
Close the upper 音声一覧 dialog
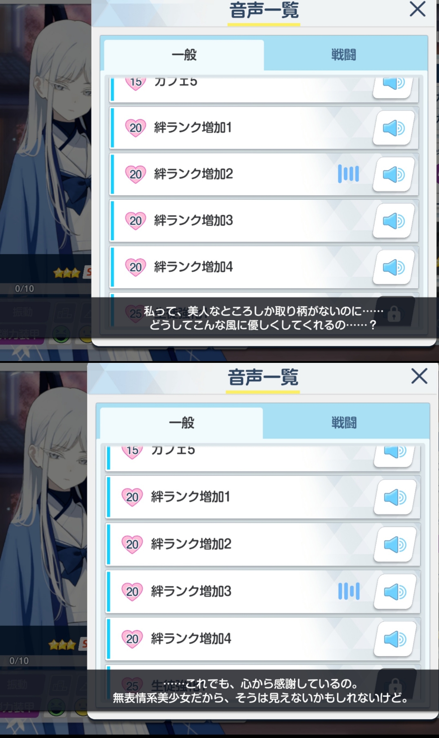(418, 9)
